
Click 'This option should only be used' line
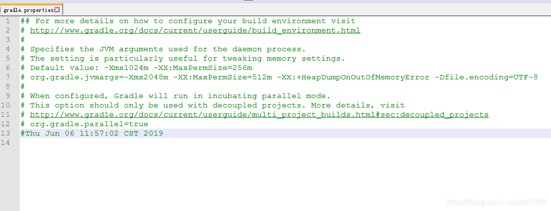(x=213, y=105)
